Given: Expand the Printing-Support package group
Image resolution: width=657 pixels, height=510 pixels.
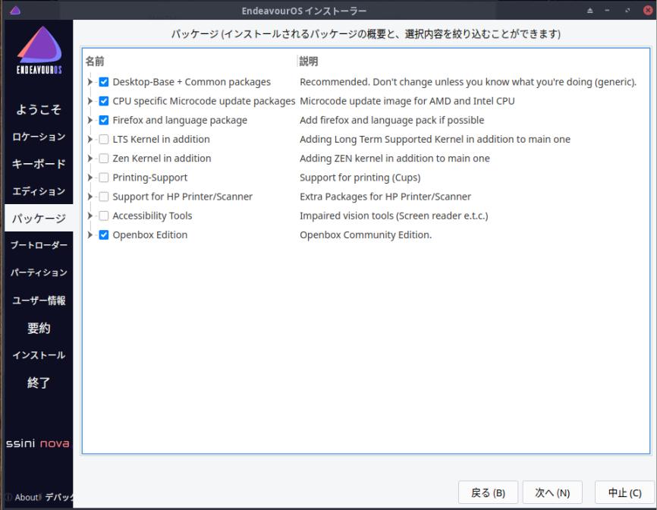Looking at the screenshot, I should coord(90,178).
